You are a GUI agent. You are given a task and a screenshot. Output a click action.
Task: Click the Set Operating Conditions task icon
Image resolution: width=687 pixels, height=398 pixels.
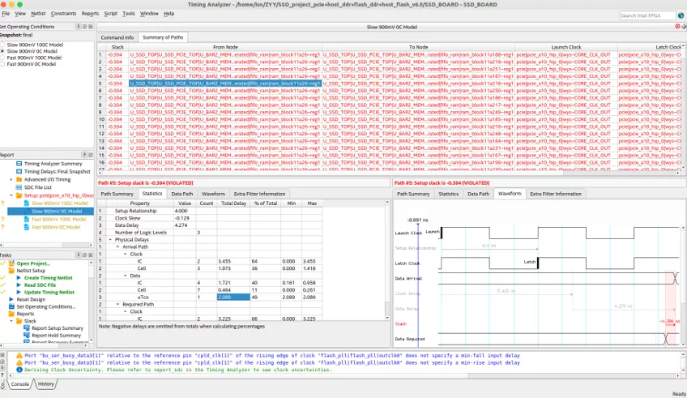11,306
